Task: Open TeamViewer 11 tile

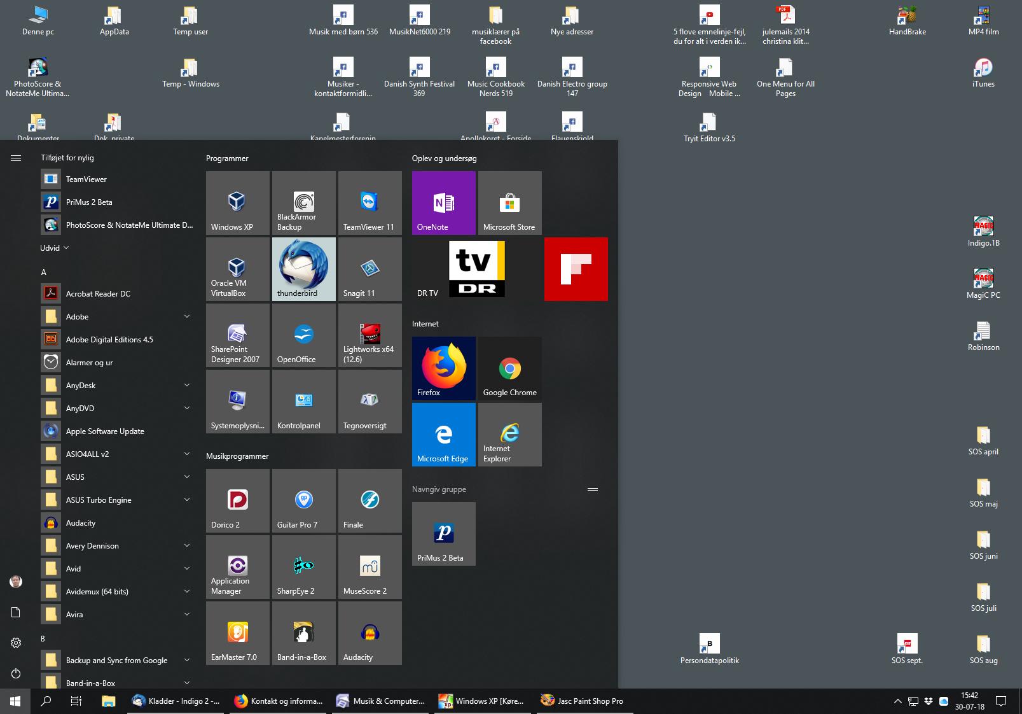Action: pos(370,203)
